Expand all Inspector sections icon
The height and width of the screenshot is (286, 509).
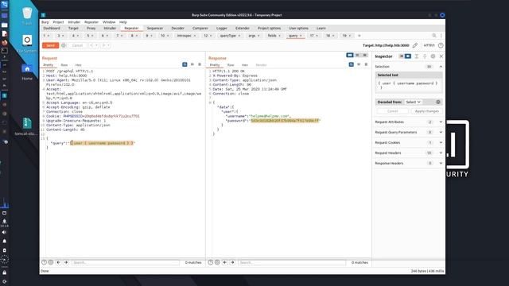[417, 56]
